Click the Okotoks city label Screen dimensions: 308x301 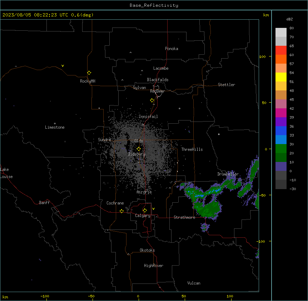point(147,250)
